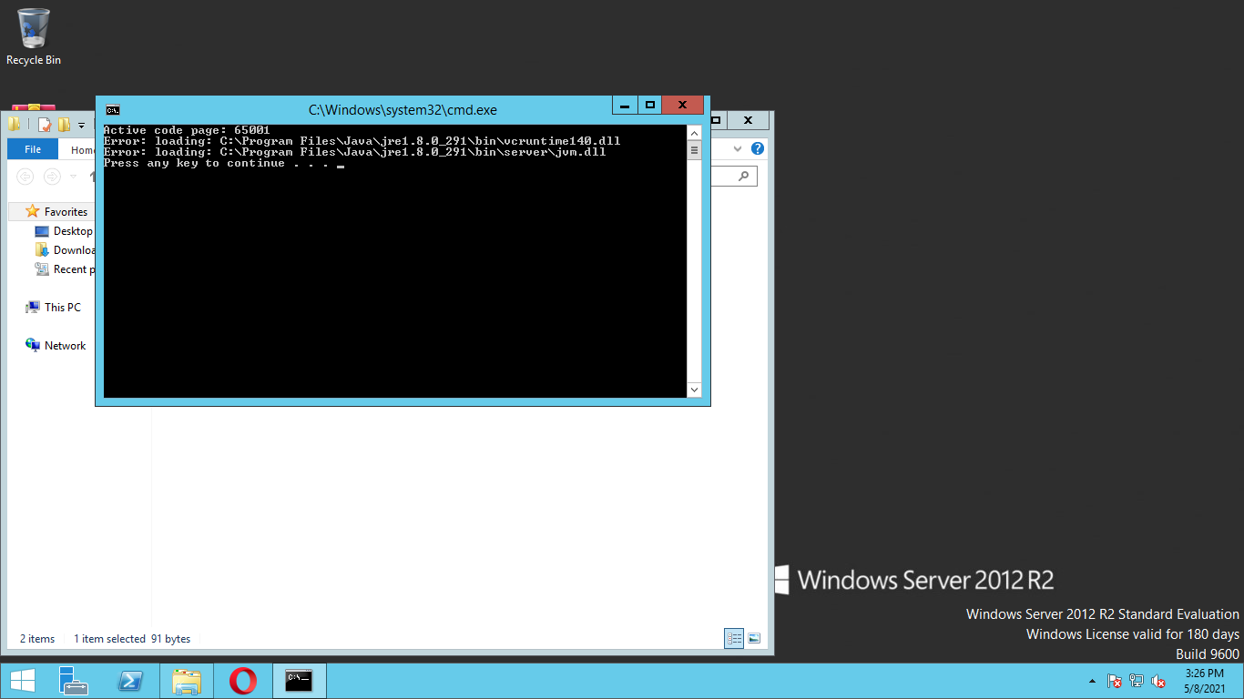The width and height of the screenshot is (1244, 699).
Task: Click the cmd window scrollbar up arrow
Action: (x=694, y=133)
